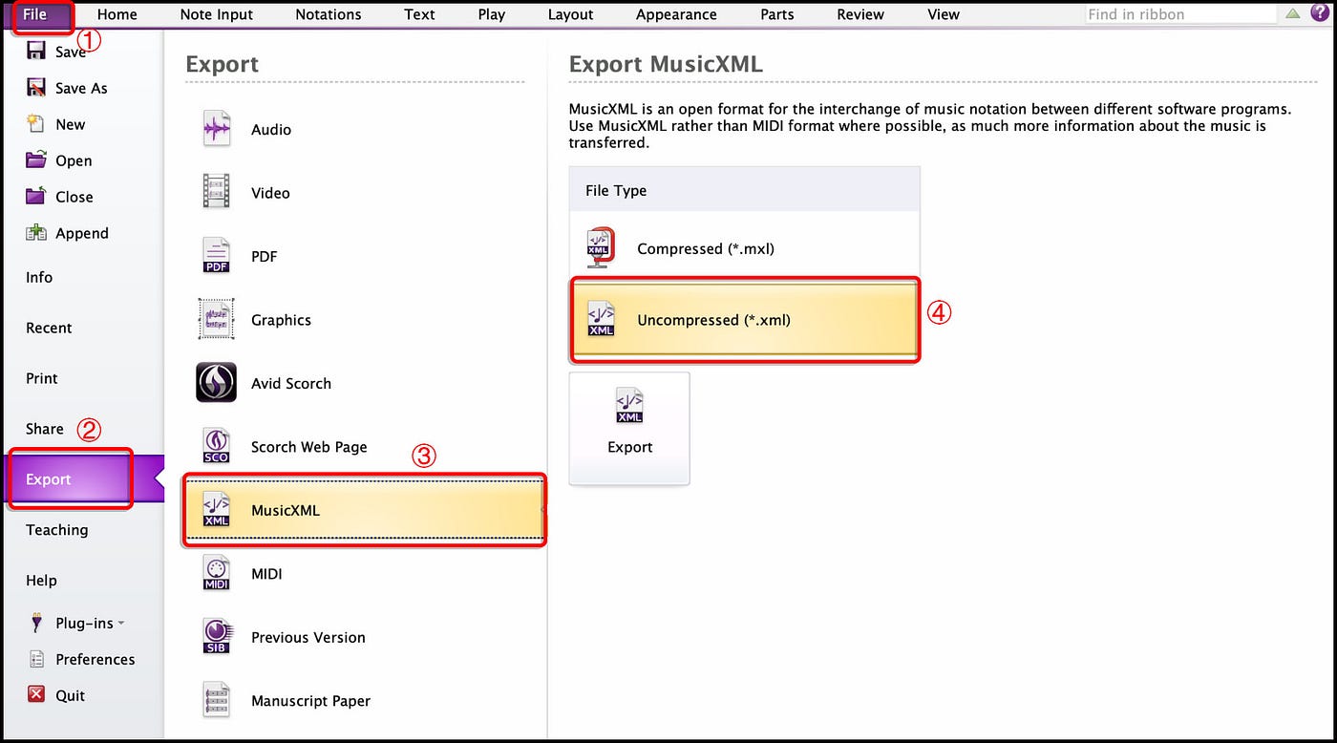Switch to the Home ribbon tab
This screenshot has height=743, width=1337.
coord(117,14)
